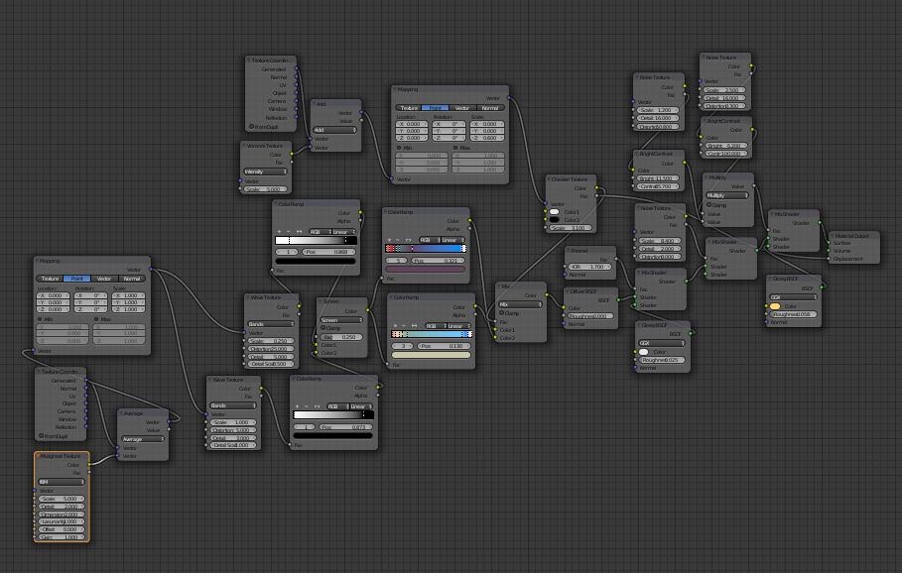Flip the ColorRamp with Pos 0.868
The image size is (902, 573).
(x=299, y=232)
